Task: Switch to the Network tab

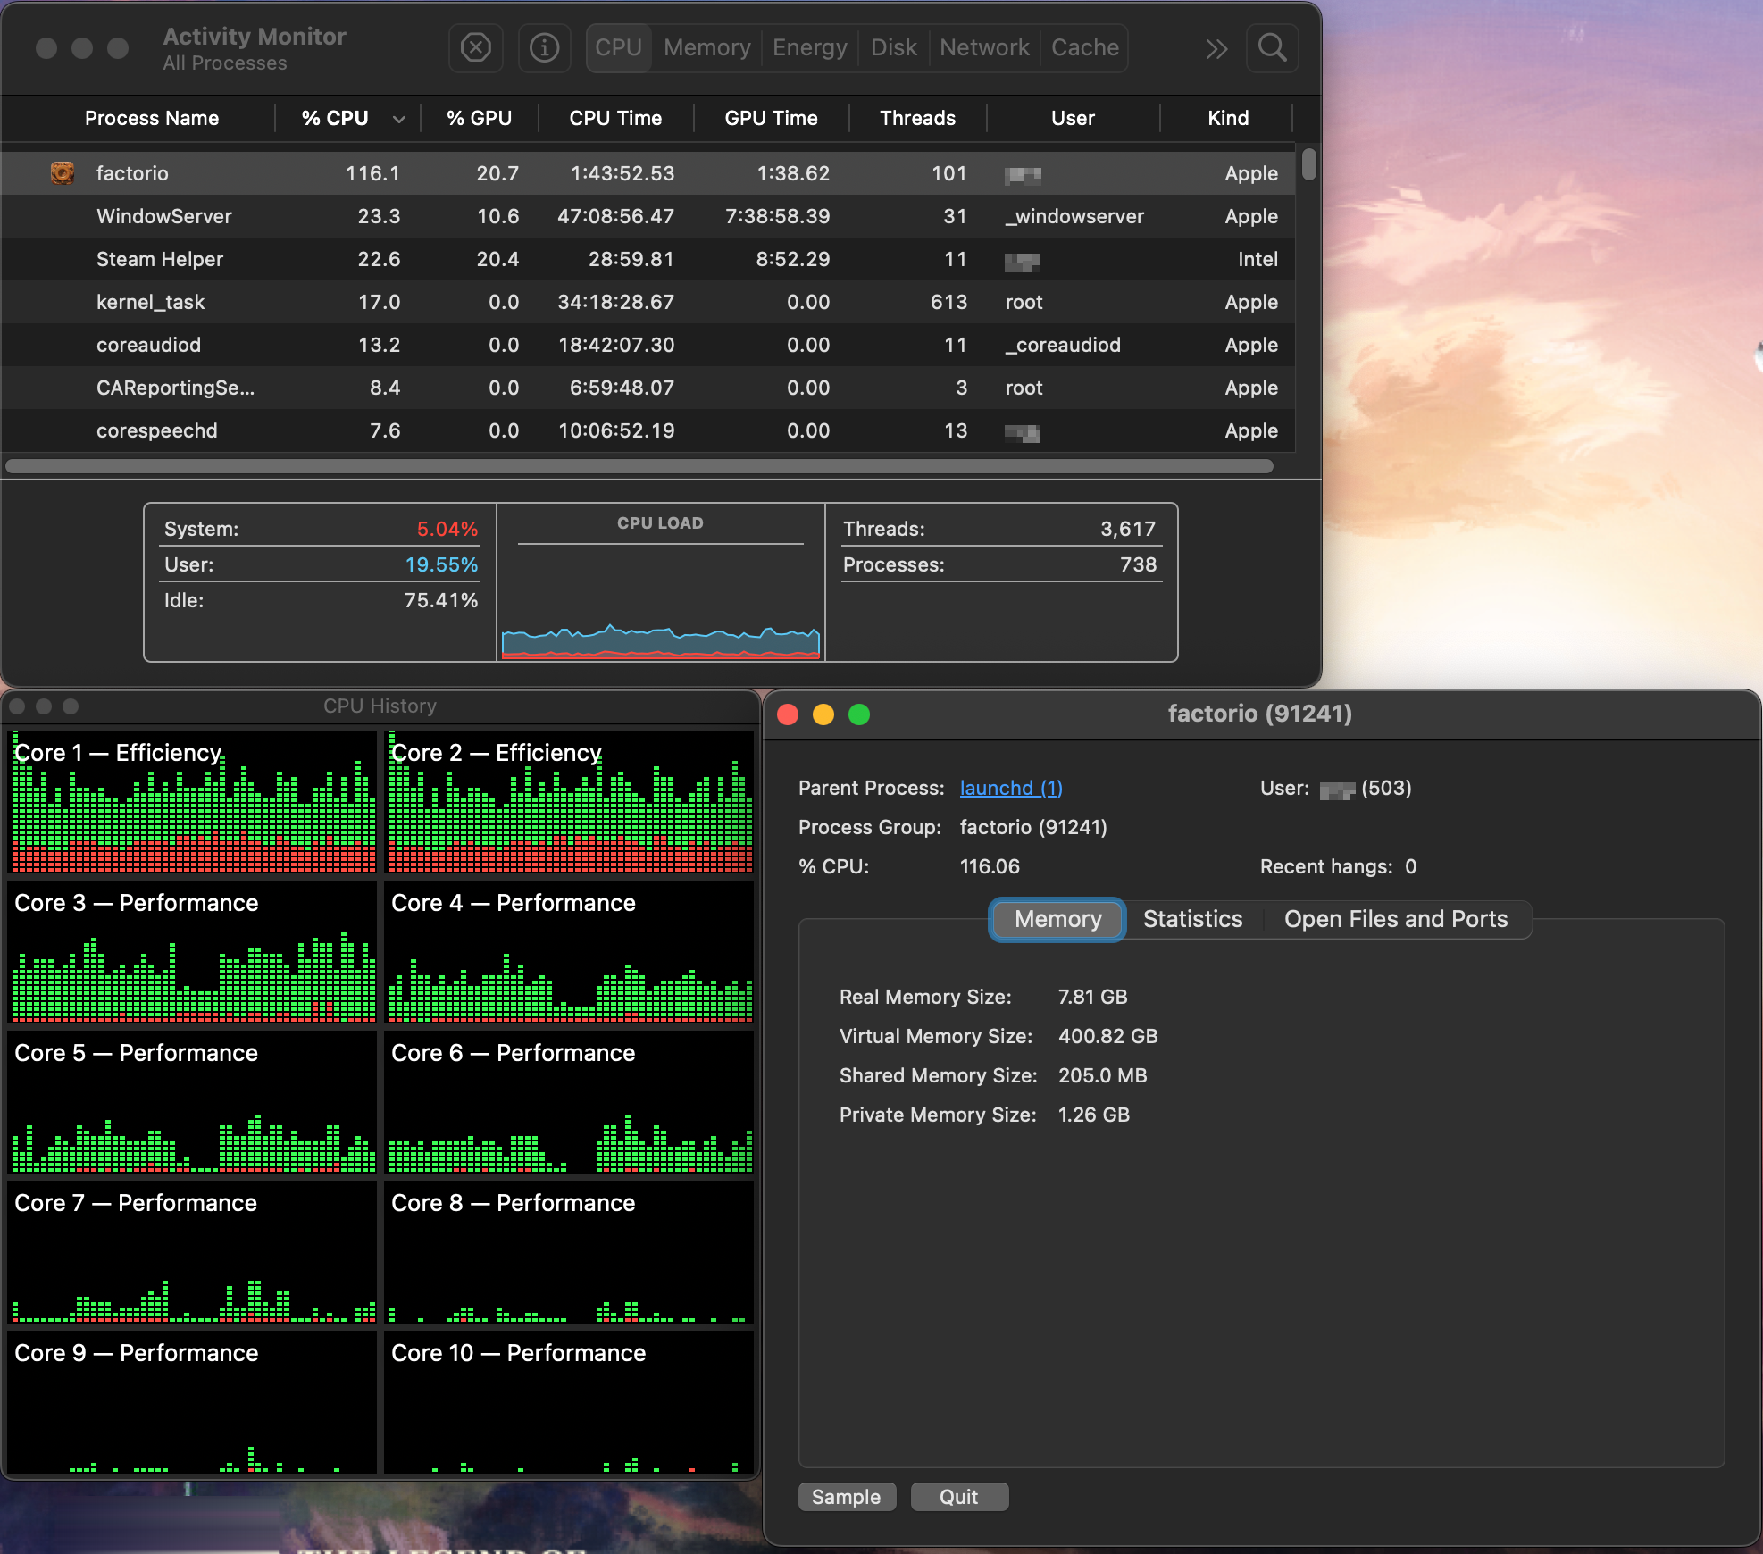Action: 984,47
